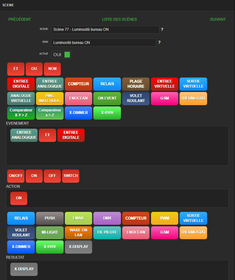This screenshot has width=235, height=280.
Task: Click ENTREE DIGITALE inside the EVENEMENT box
Action: 71,135
